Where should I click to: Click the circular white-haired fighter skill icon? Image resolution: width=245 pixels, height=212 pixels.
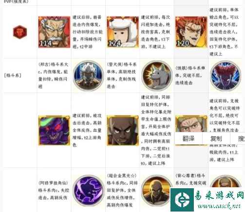[88, 76]
